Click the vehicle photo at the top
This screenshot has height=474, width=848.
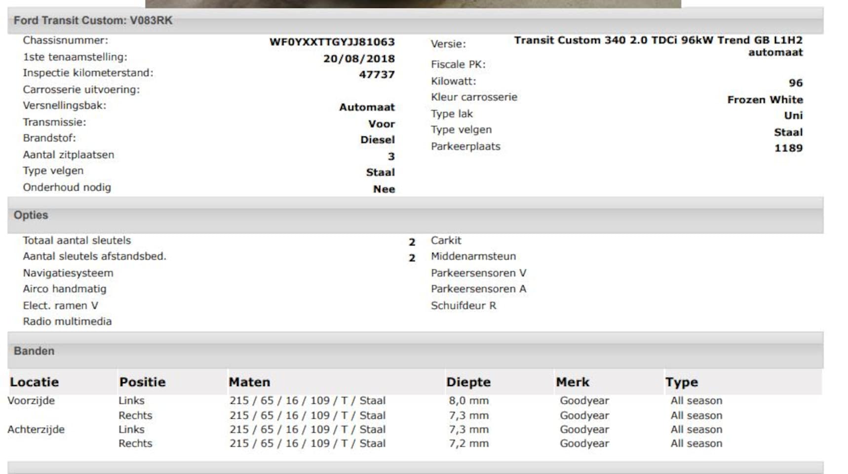pos(413,3)
